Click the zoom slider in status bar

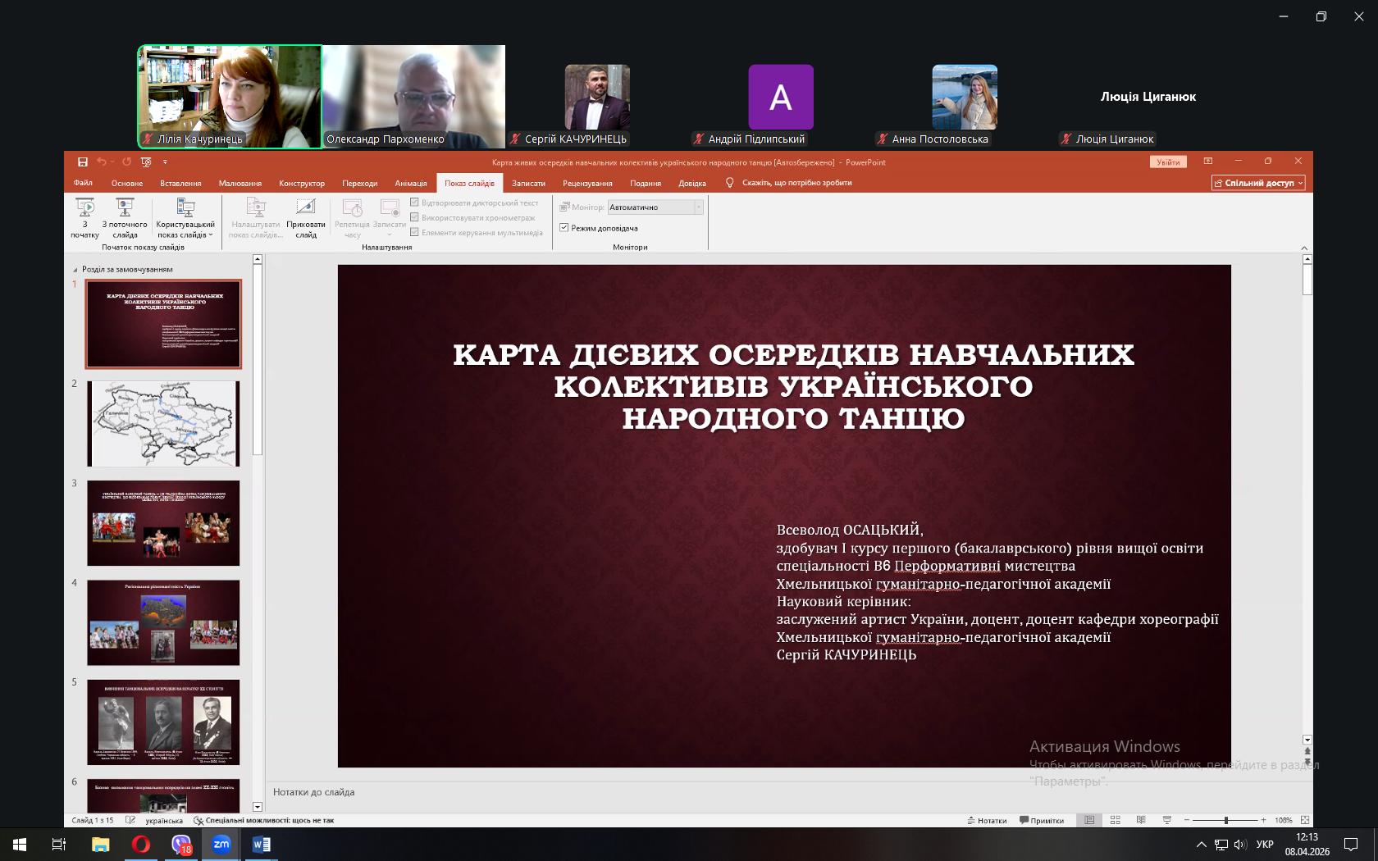click(1225, 820)
